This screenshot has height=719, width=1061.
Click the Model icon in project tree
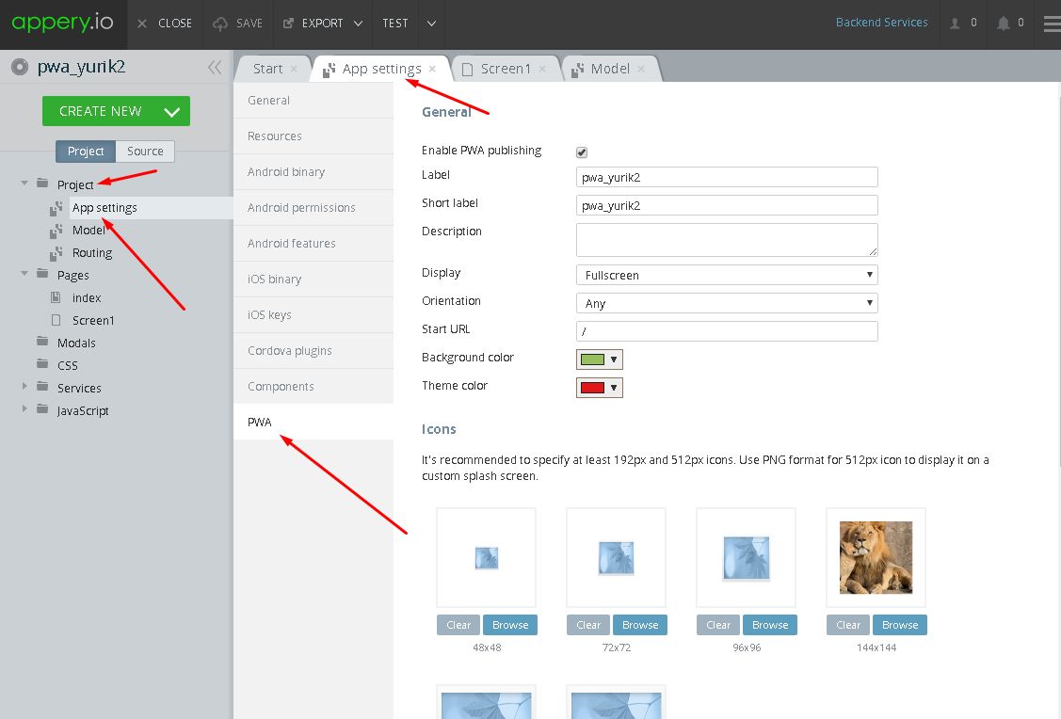click(x=56, y=231)
